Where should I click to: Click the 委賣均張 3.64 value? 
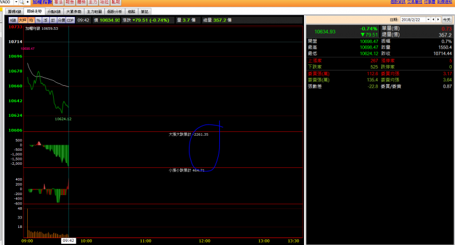(447, 80)
